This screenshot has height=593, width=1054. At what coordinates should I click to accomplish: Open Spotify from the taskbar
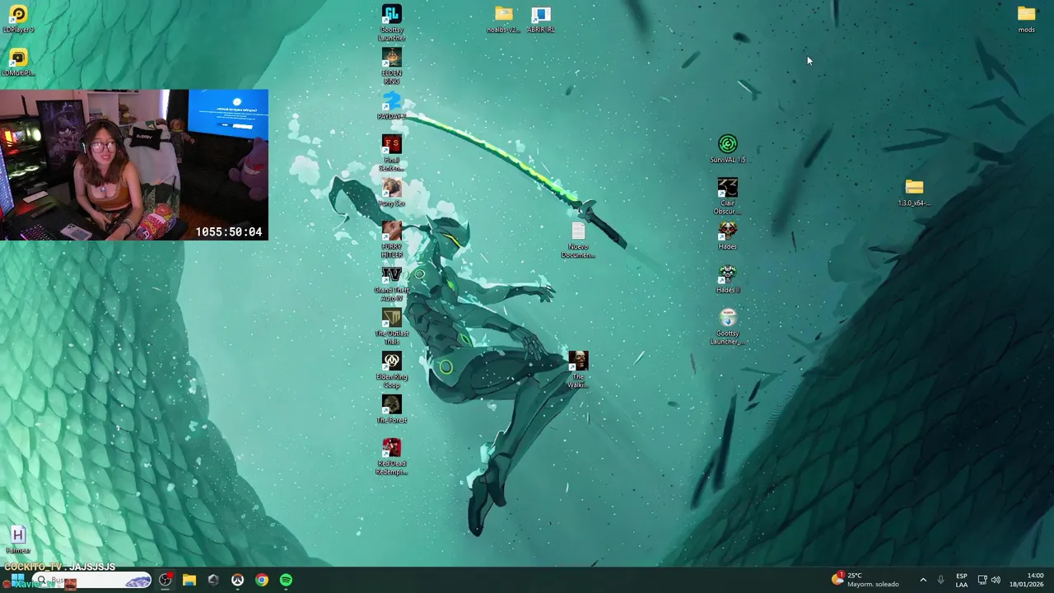tap(286, 580)
